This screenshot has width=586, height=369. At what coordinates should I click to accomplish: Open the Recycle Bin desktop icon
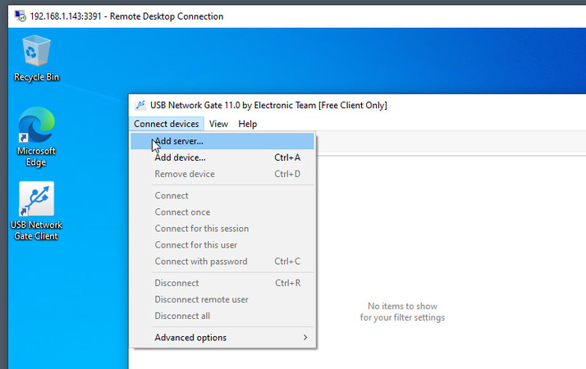pyautogui.click(x=36, y=58)
